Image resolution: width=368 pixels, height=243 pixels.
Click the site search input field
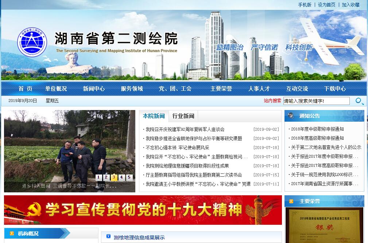pos(316,101)
